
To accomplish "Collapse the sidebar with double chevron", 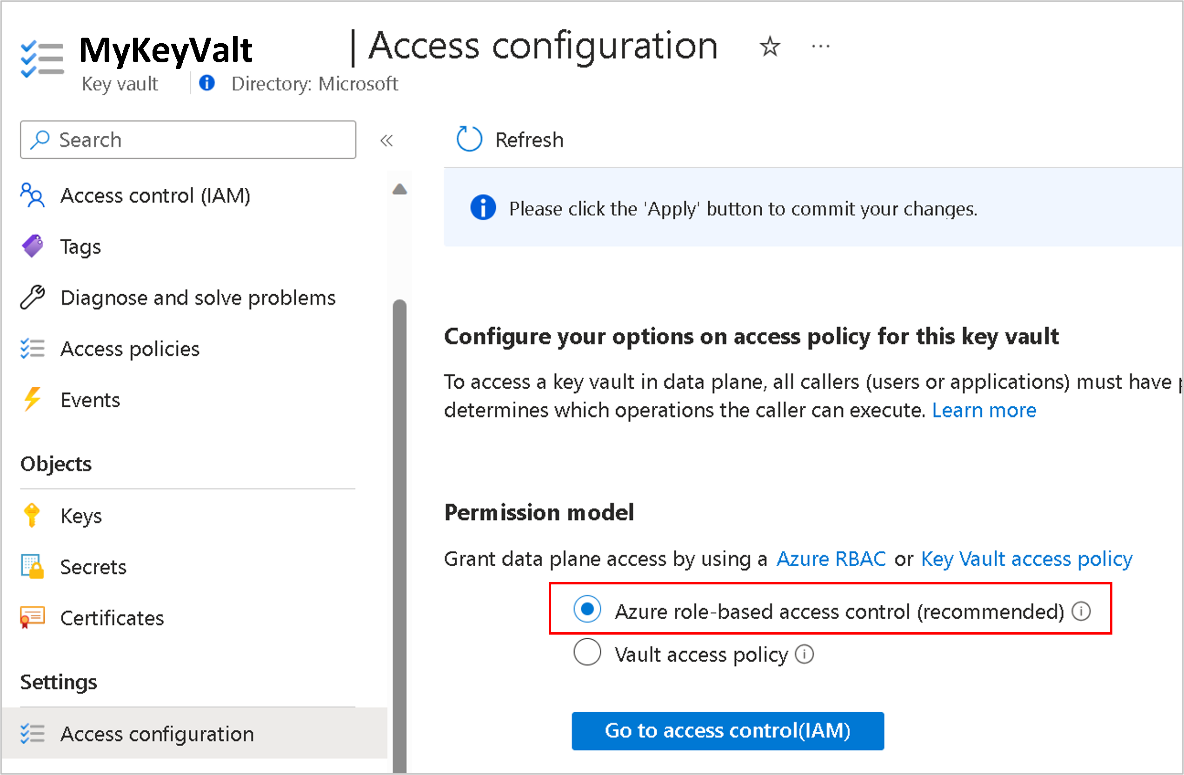I will [x=386, y=141].
